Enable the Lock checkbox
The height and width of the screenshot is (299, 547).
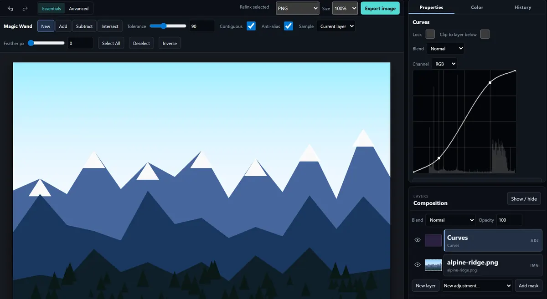(430, 34)
